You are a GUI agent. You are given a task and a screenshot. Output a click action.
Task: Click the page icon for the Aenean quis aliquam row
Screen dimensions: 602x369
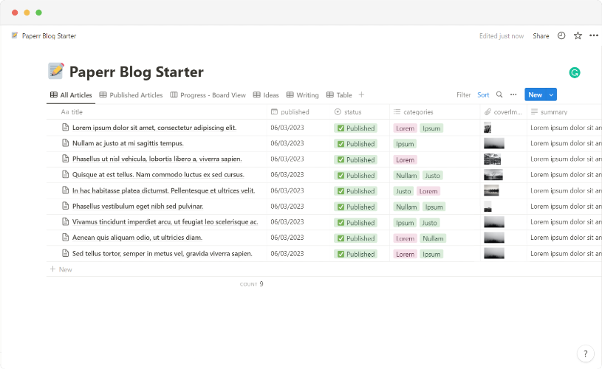pyautogui.click(x=66, y=238)
